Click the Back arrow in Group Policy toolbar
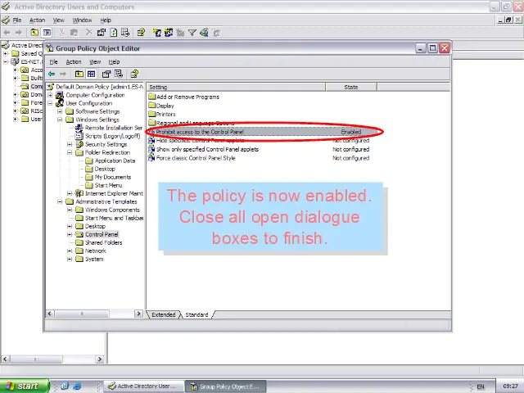 coord(52,74)
